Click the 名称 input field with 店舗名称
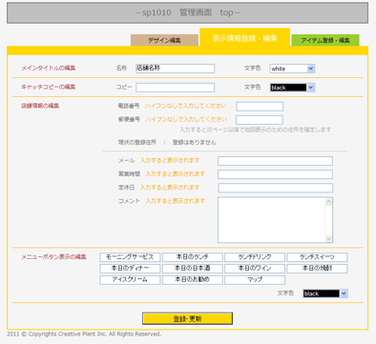This screenshot has width=376, height=344. [175, 69]
